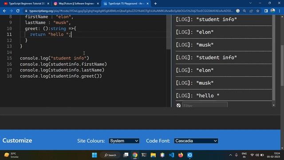Close the Way2Future tab
284x160 pixels.
pyautogui.click(x=98, y=4)
